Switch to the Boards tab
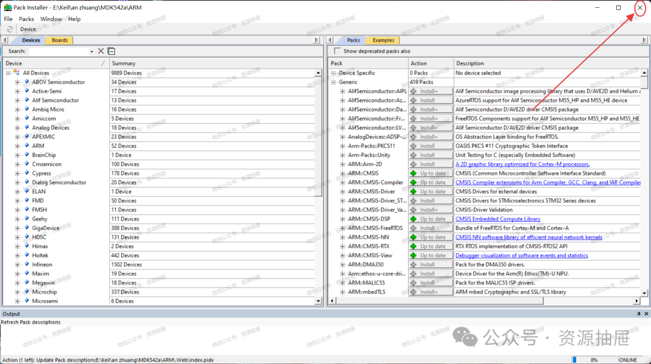 point(60,40)
